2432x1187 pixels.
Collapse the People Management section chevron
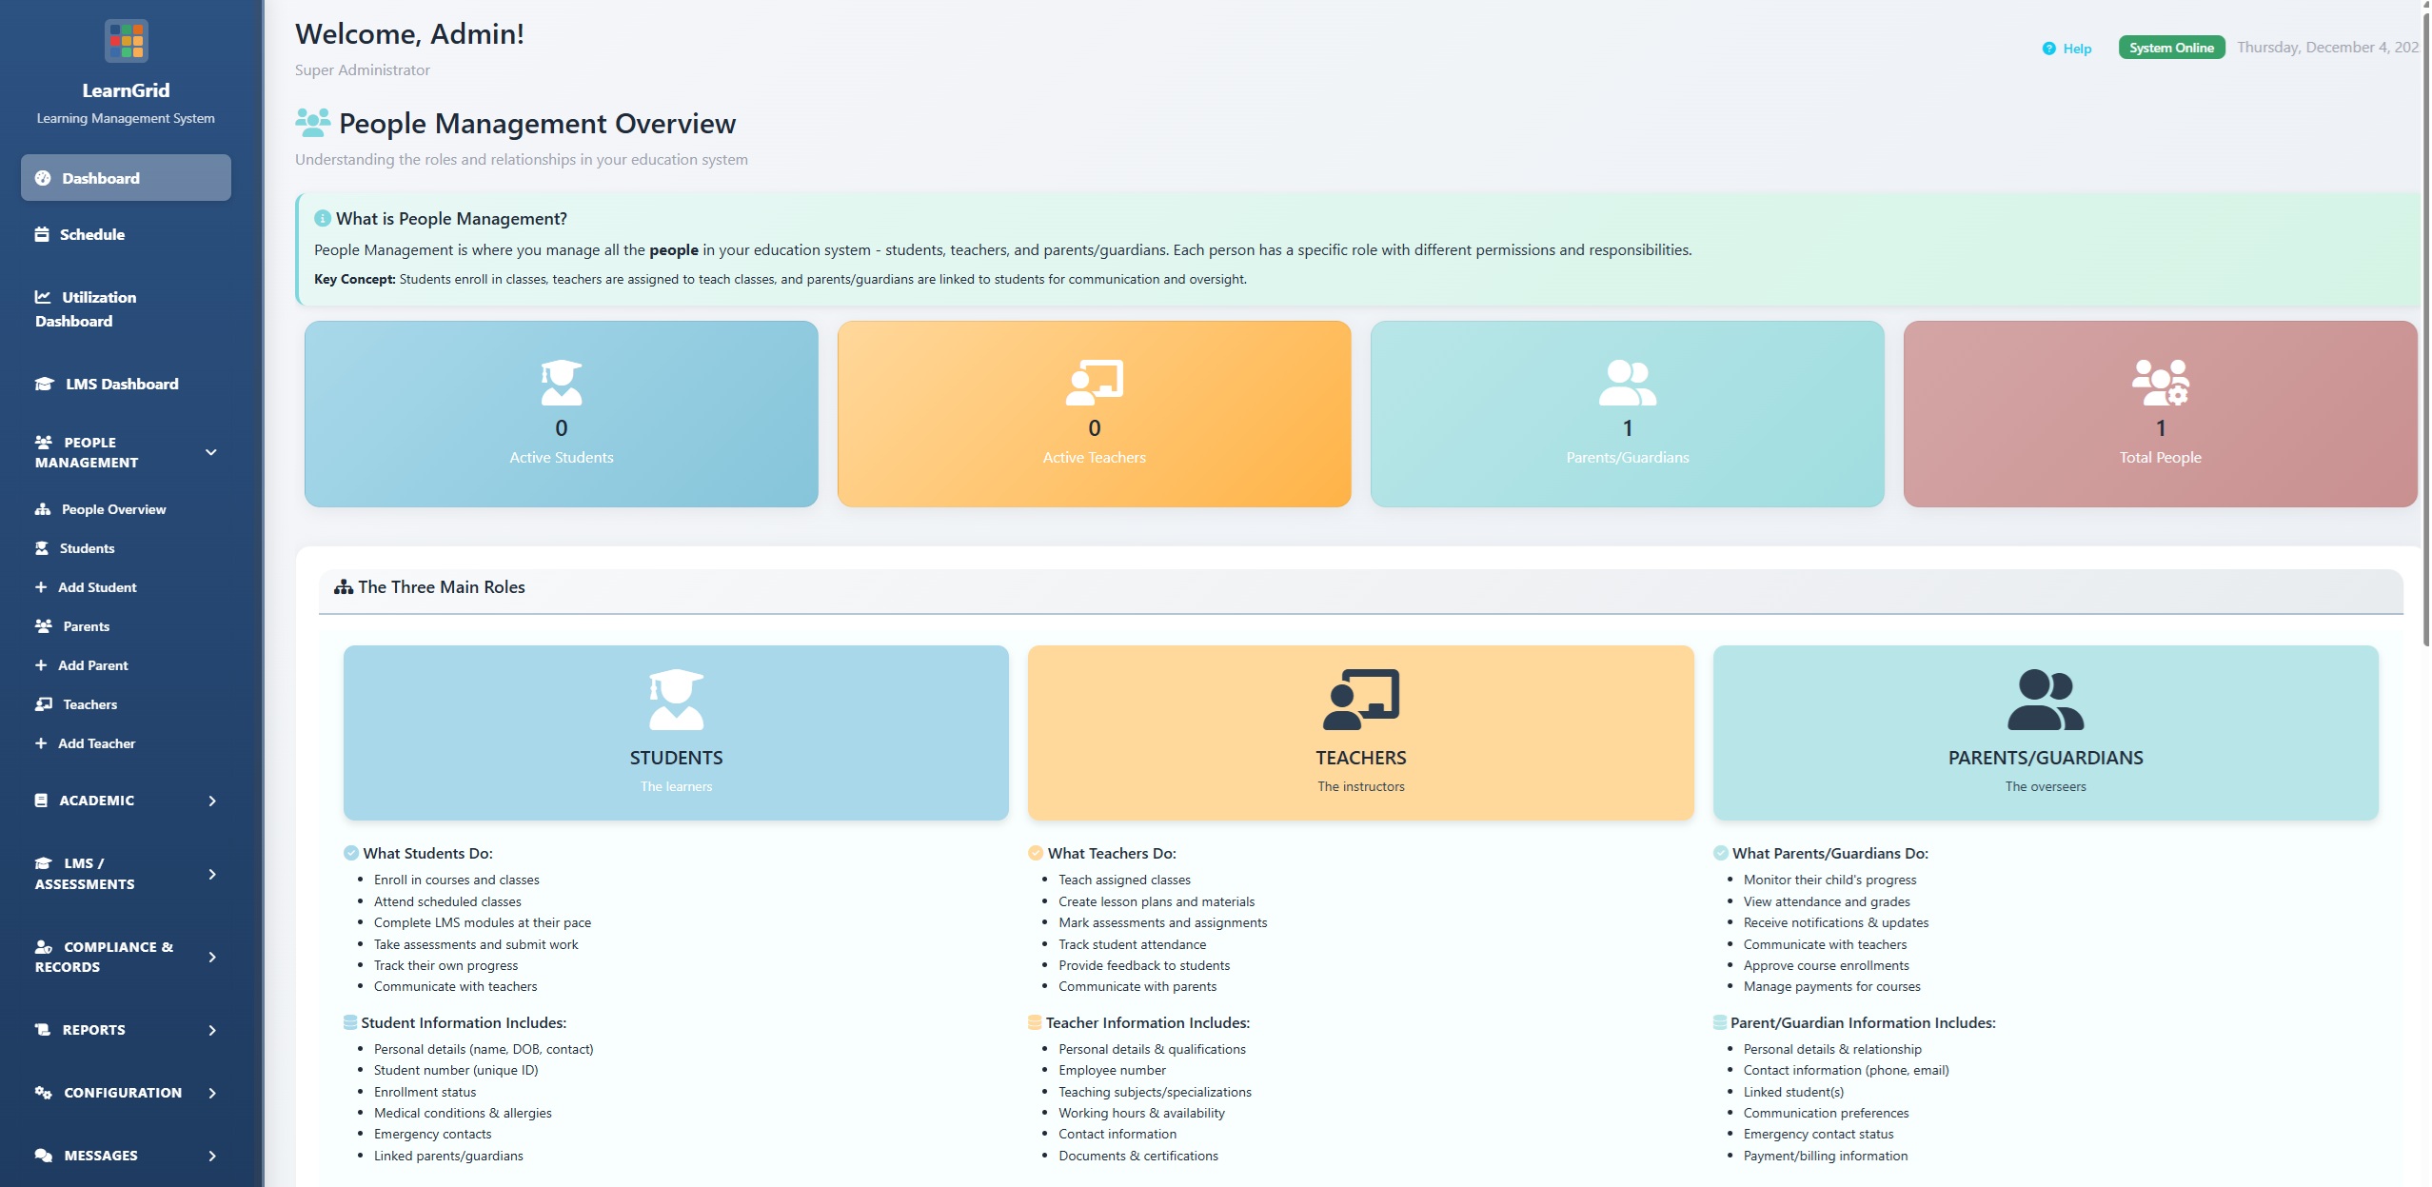[211, 452]
